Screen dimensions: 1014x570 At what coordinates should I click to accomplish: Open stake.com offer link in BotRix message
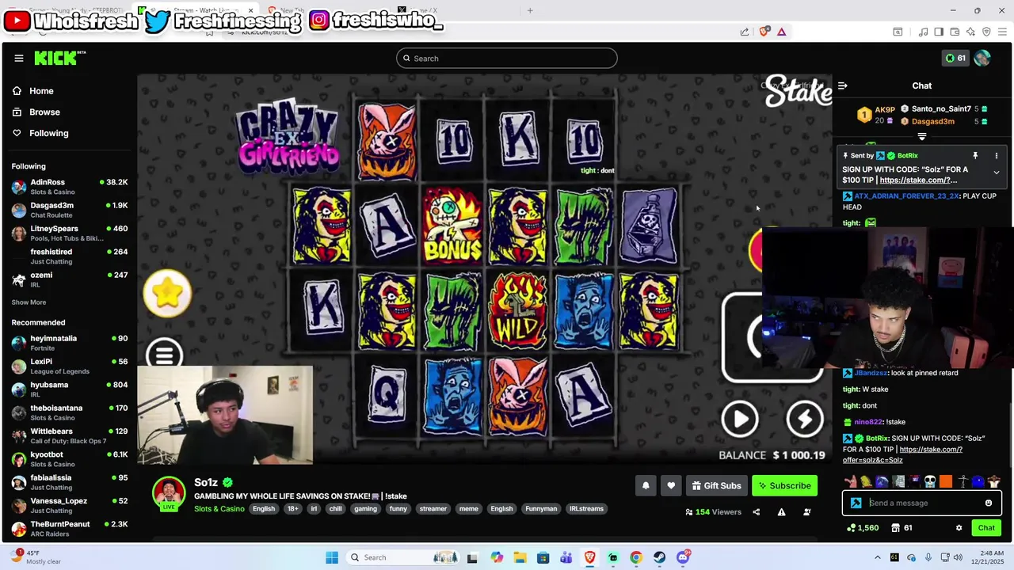click(902, 454)
